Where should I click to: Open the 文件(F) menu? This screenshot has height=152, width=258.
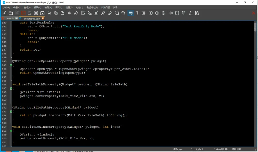(6, 7)
